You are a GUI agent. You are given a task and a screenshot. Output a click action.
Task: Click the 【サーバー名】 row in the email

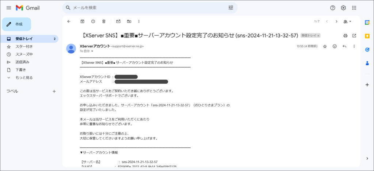click(x=119, y=162)
